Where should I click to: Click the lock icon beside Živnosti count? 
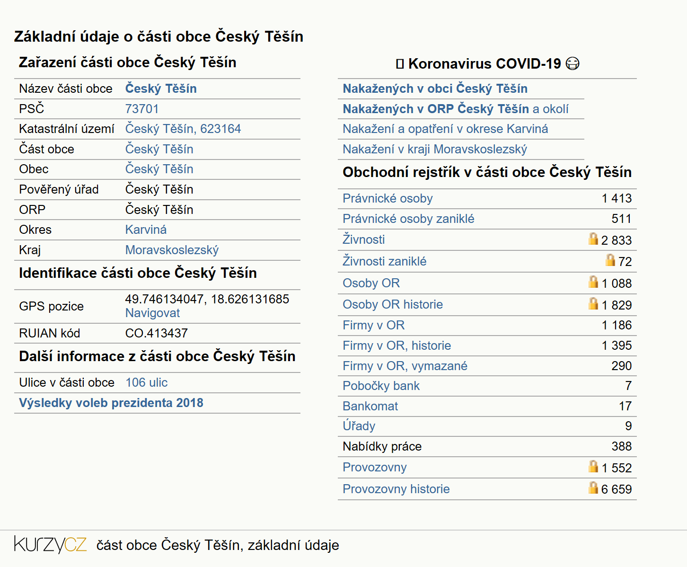pyautogui.click(x=593, y=239)
